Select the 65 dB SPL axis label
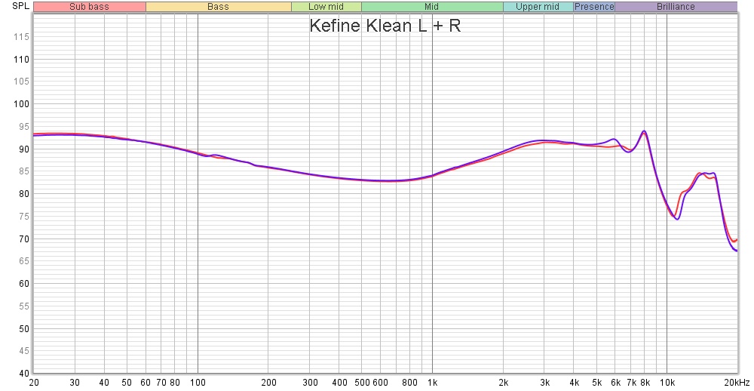754x391 pixels. tap(23, 261)
